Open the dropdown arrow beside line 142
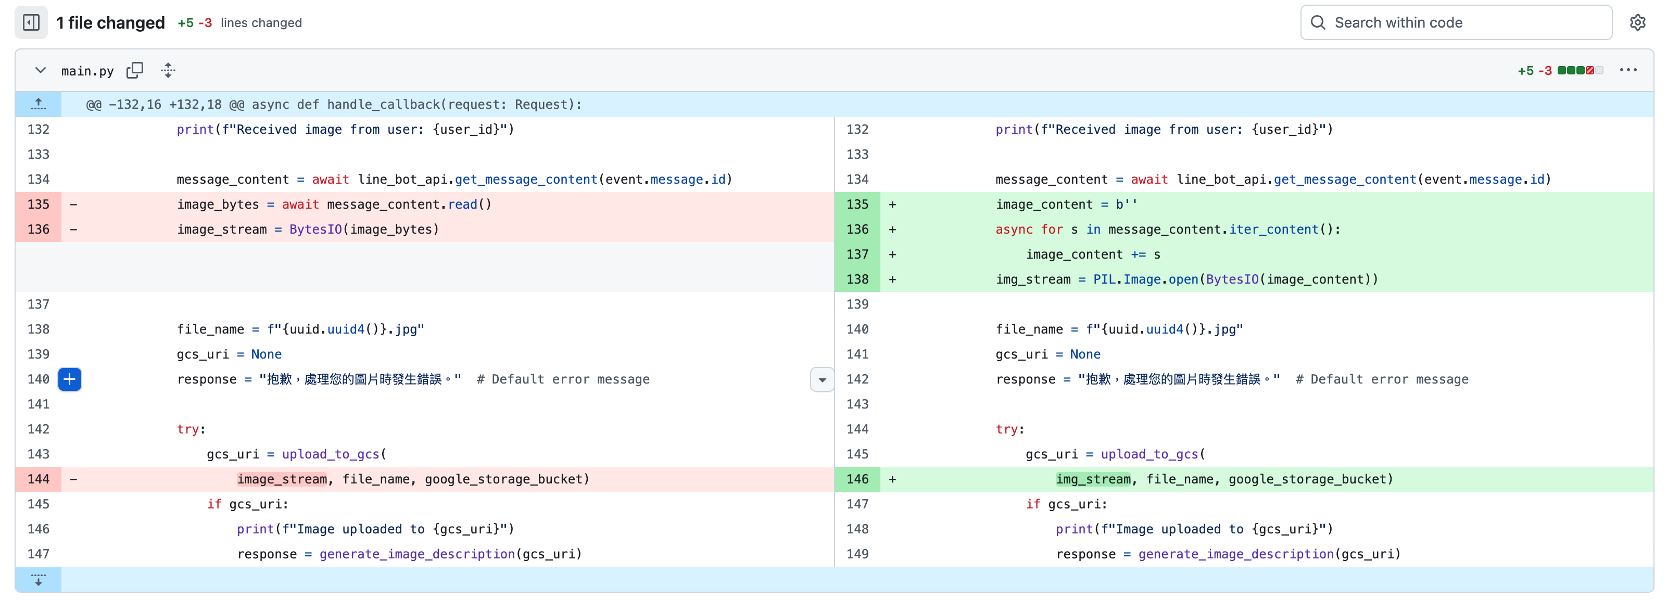Image resolution: width=1667 pixels, height=612 pixels. pyautogui.click(x=822, y=380)
